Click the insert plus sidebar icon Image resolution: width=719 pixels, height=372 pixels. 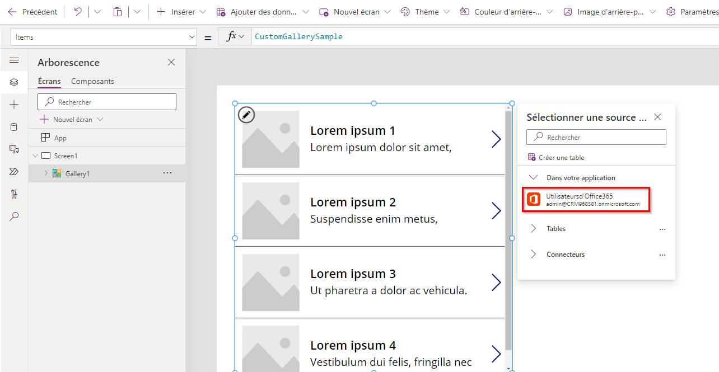point(14,105)
